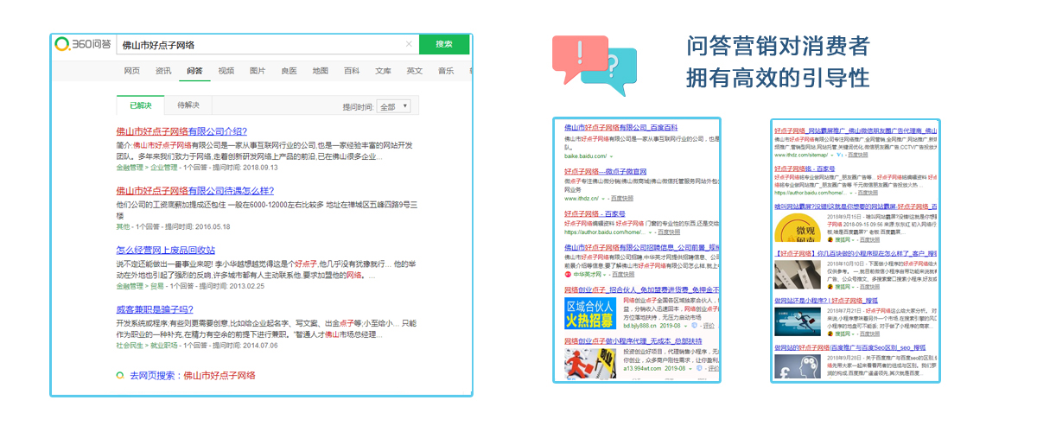Viewport: 1037px width, 432px height.
Task: Open question 威客兼职是骗子吗?
Action: (155, 309)
